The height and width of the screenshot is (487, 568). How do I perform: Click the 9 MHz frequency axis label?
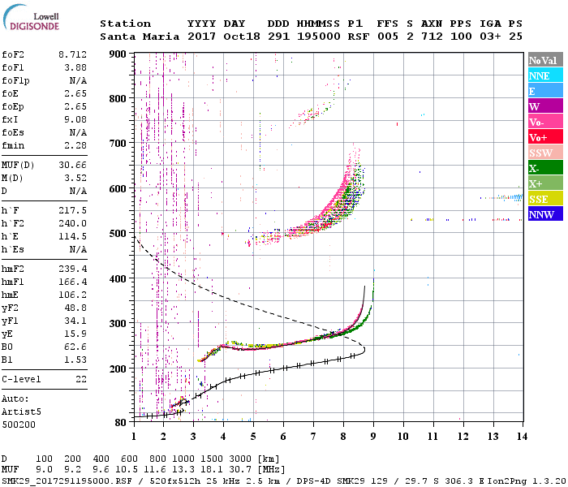pos(373,437)
